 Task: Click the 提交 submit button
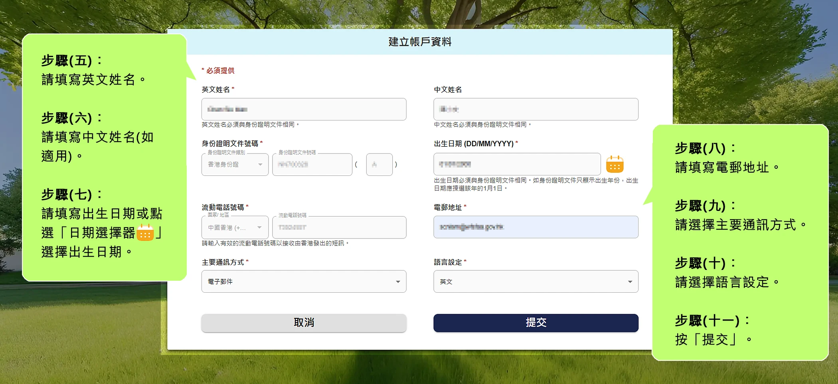pos(536,323)
